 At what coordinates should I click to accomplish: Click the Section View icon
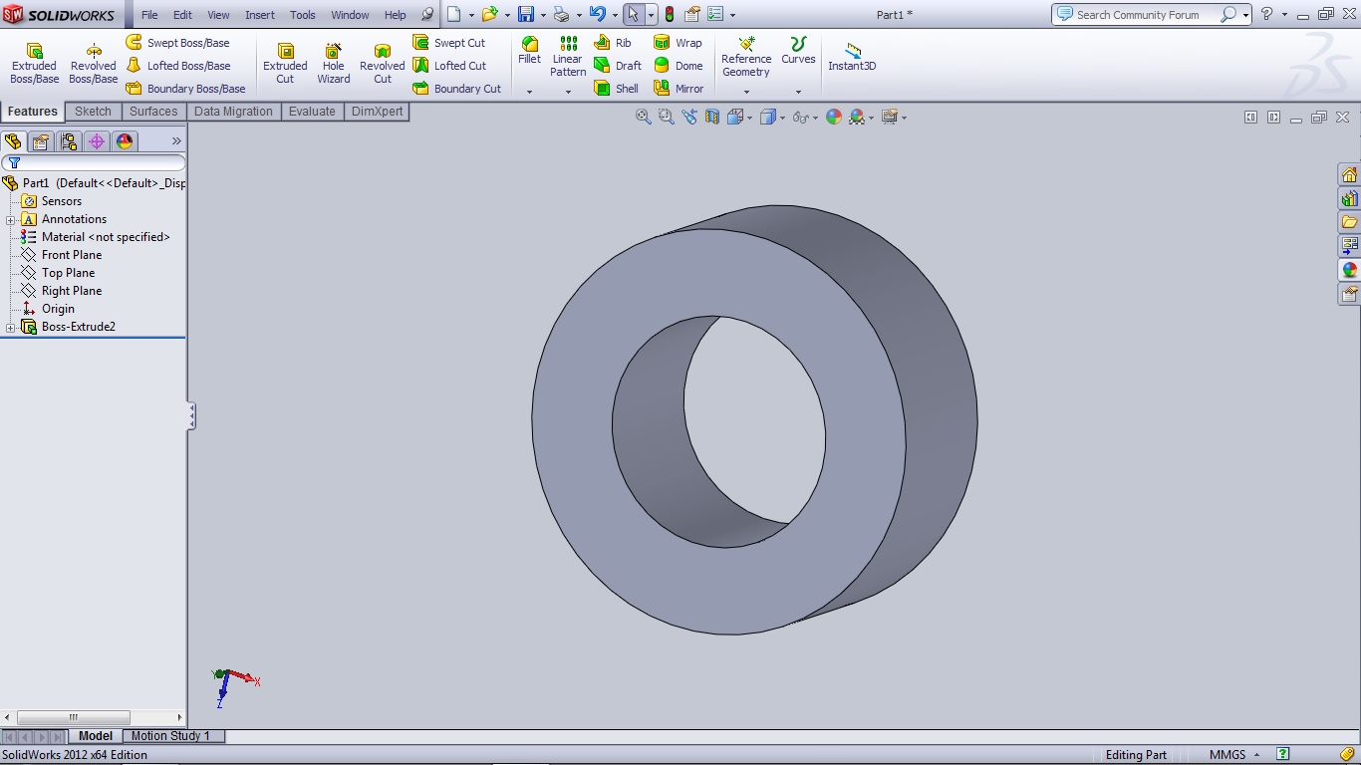click(712, 117)
